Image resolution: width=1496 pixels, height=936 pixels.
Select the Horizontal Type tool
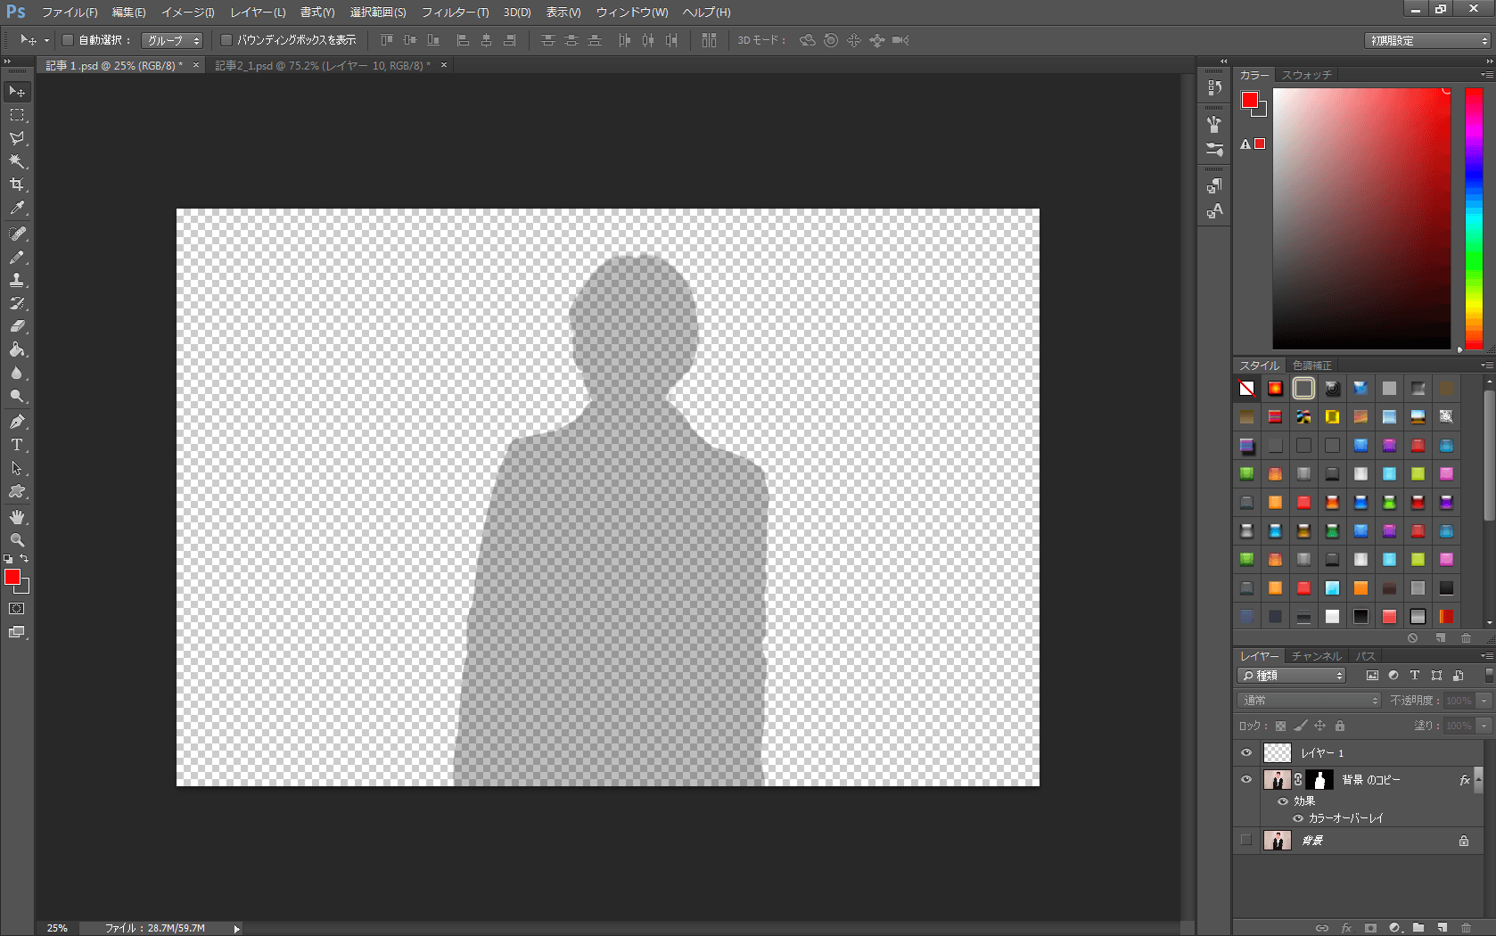tap(17, 445)
